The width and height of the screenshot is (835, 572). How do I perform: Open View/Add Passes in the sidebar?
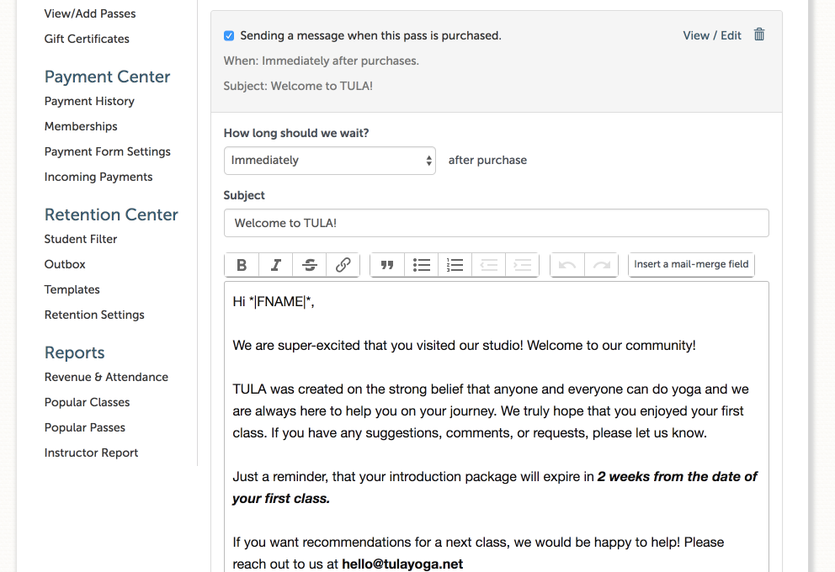(90, 13)
